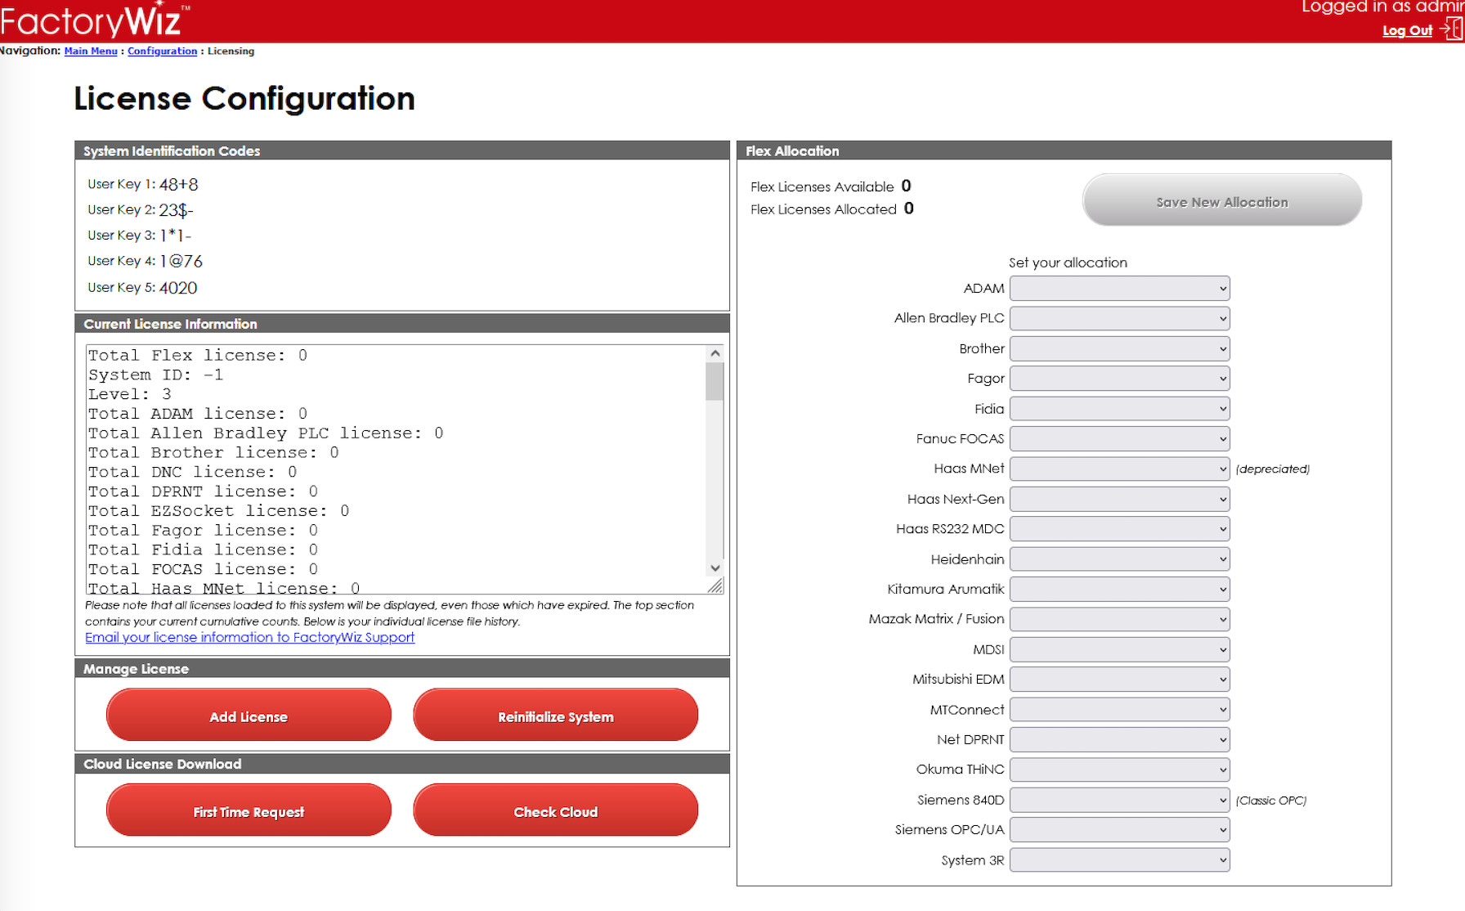This screenshot has height=911, width=1465.
Task: Click the Log Out link
Action: 1407,30
